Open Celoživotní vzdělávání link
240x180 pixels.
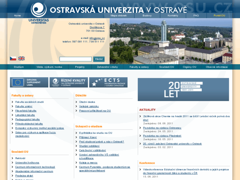(x=92, y=150)
